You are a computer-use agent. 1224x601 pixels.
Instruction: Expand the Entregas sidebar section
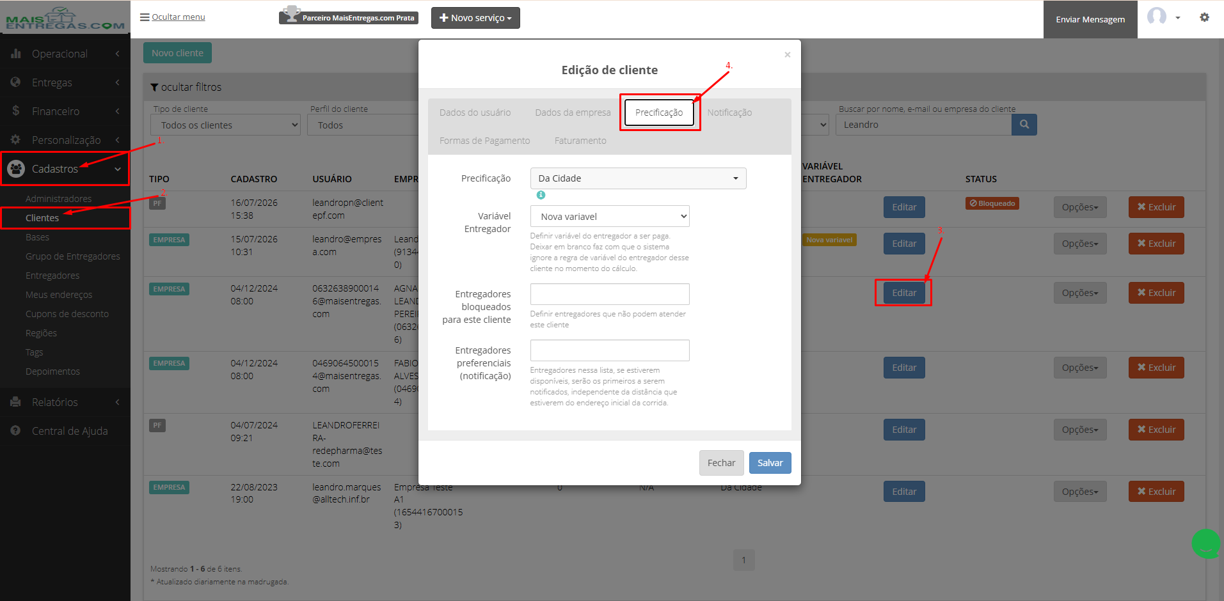(x=65, y=82)
